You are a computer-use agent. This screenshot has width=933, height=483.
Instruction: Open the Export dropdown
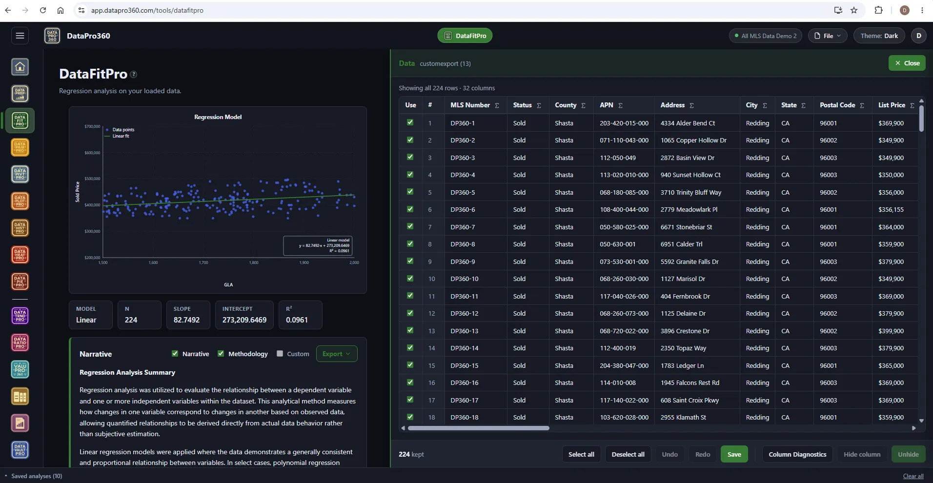[337, 354]
